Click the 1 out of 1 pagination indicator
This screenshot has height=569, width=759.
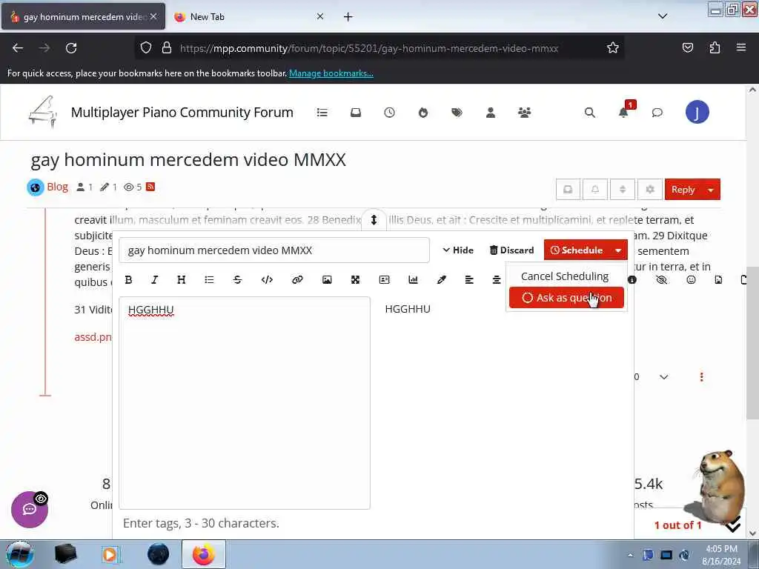pos(677,525)
